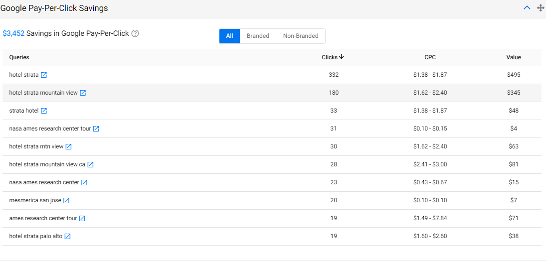The height and width of the screenshot is (261, 546).
Task: Click the $1.49 - $7.84 CPC cell
Action: point(430,218)
